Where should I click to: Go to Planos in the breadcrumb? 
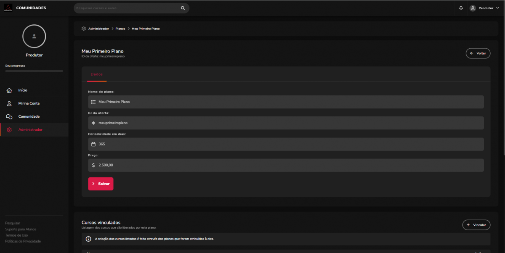[x=120, y=29]
